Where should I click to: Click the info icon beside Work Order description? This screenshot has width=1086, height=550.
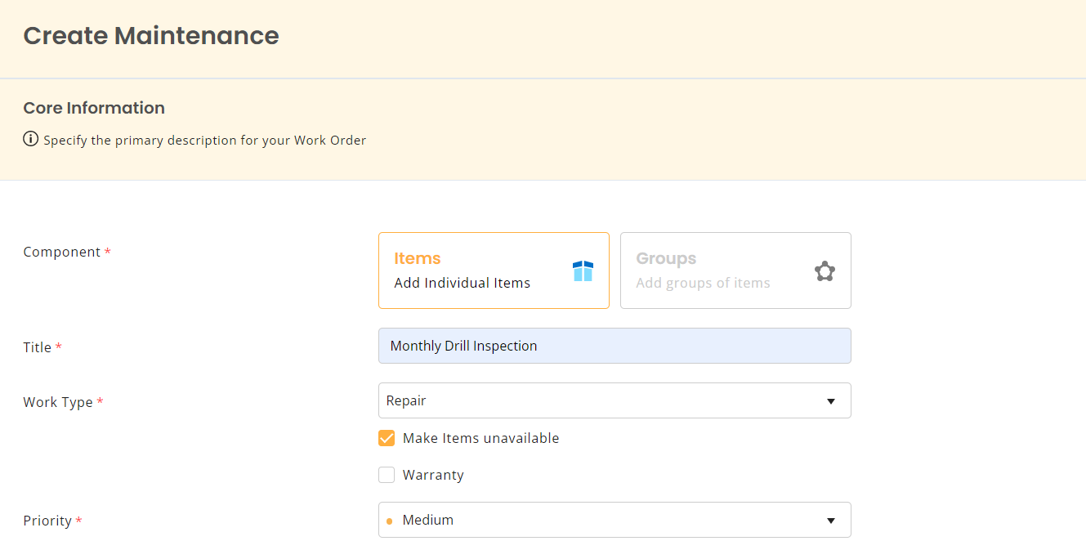click(31, 140)
